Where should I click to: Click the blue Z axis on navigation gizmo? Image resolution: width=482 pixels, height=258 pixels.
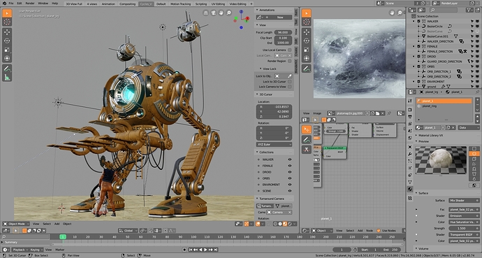(x=241, y=12)
